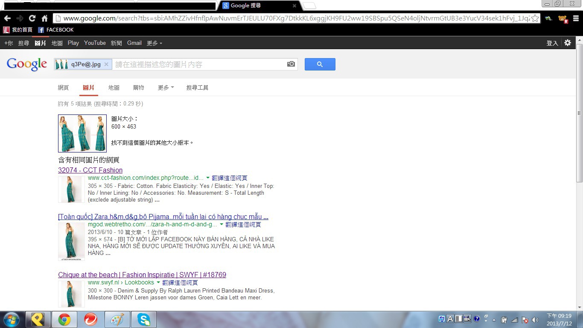The height and width of the screenshot is (328, 583).
Task: Click 翻譯這個網頁 for CCT Fashion result
Action: (x=230, y=178)
